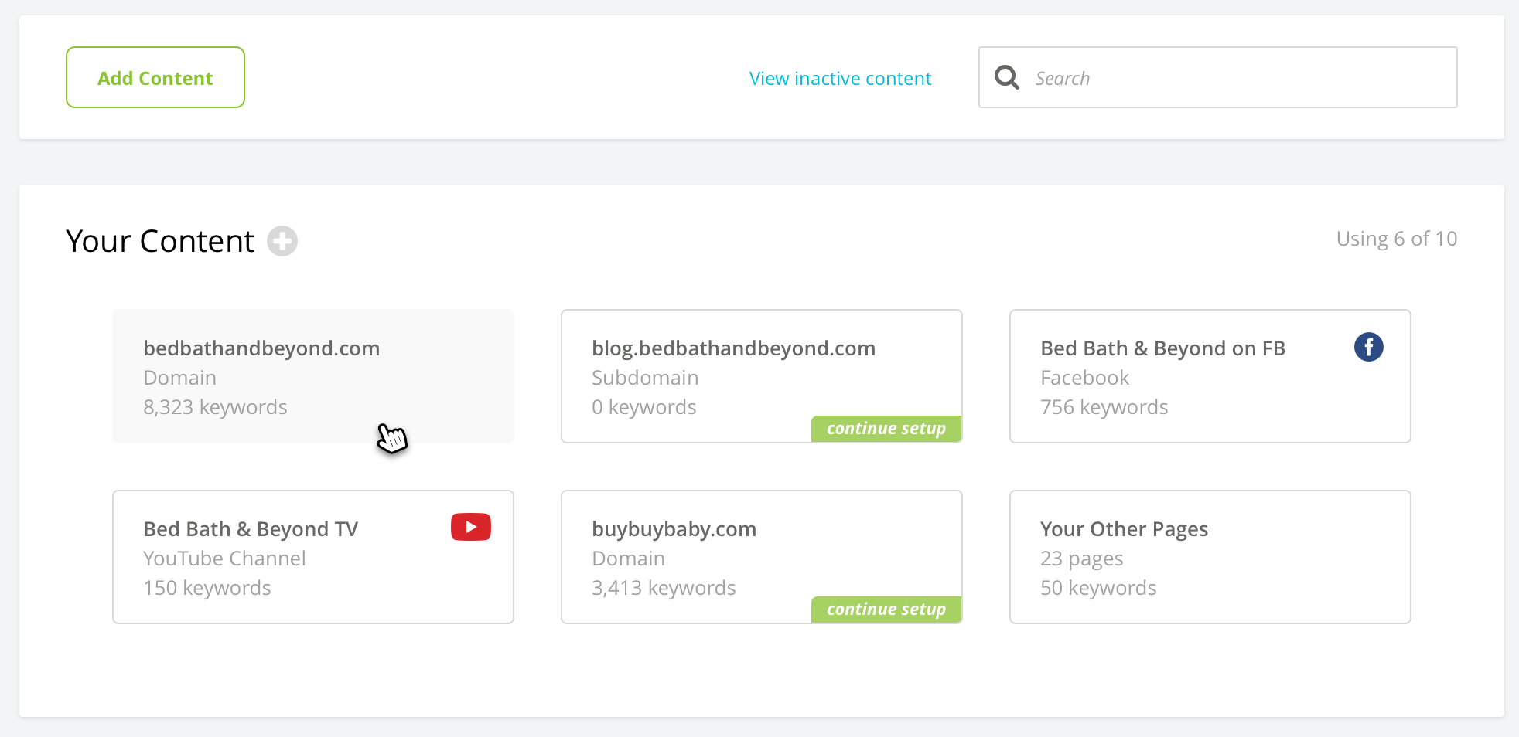The height and width of the screenshot is (737, 1519).
Task: Click the Add Content button
Action: pyautogui.click(x=155, y=77)
